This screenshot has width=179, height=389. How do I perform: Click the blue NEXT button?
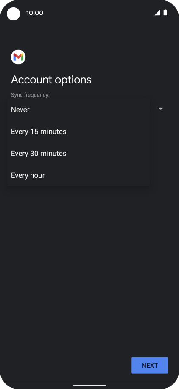click(x=150, y=365)
